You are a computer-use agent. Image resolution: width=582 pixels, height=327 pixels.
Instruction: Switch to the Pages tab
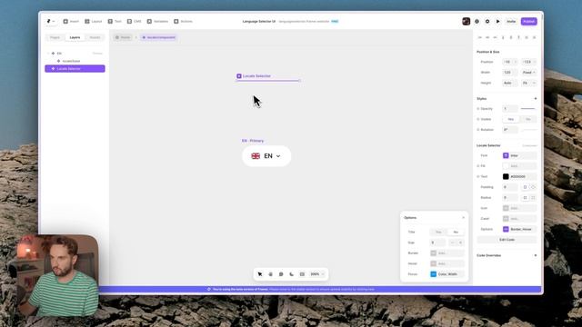click(x=55, y=37)
